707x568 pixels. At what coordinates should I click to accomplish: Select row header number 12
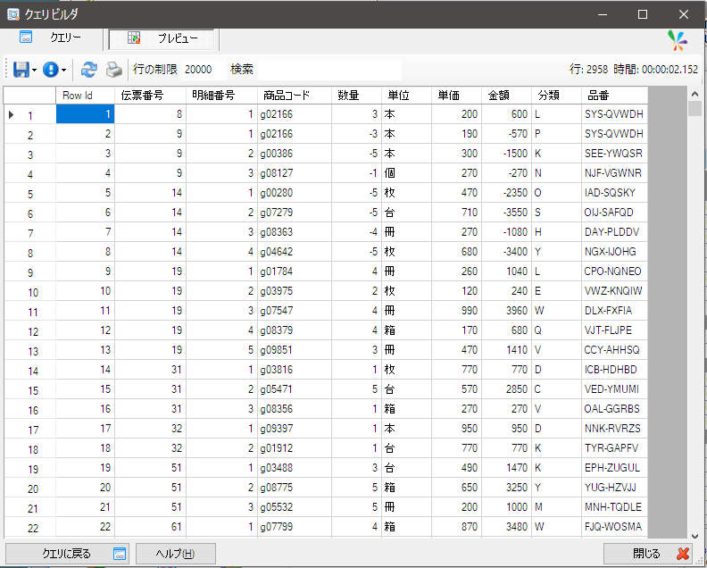tap(29, 330)
